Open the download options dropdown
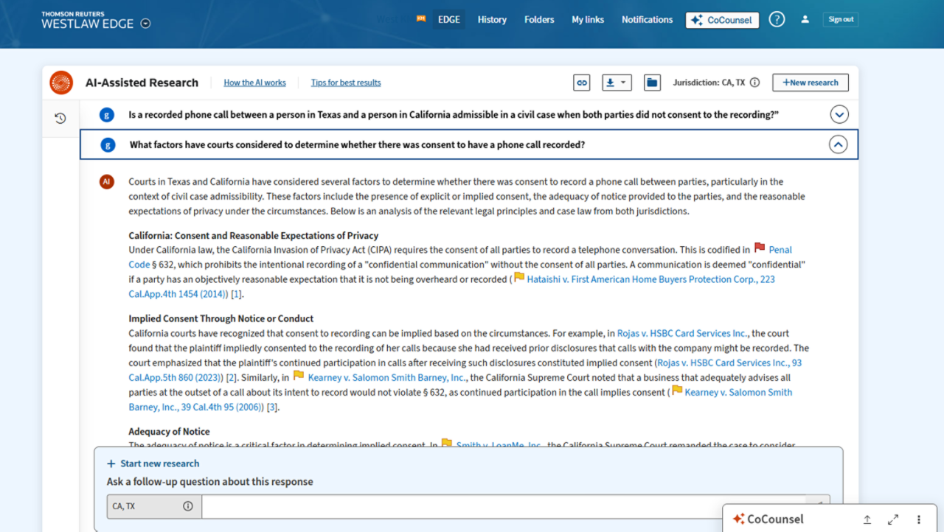Screen dimensions: 944x532 [x=617, y=83]
